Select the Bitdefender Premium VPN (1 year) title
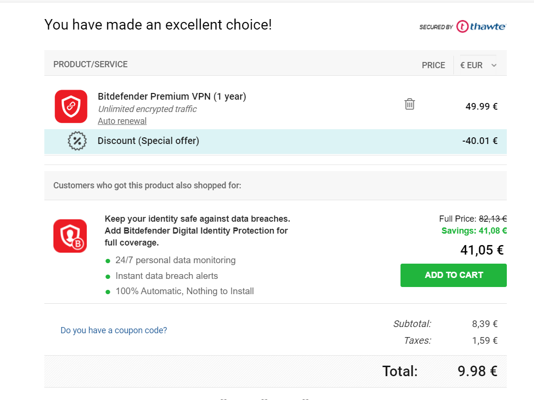 172,96
